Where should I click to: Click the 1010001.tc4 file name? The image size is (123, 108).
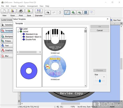(x=55, y=53)
